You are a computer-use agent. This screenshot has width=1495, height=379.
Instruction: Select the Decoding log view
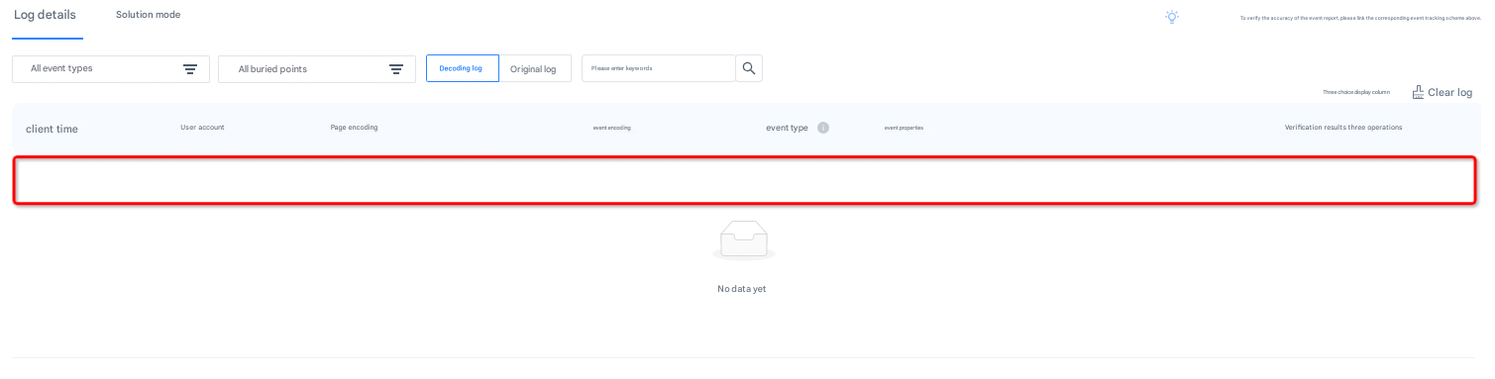[x=462, y=68]
